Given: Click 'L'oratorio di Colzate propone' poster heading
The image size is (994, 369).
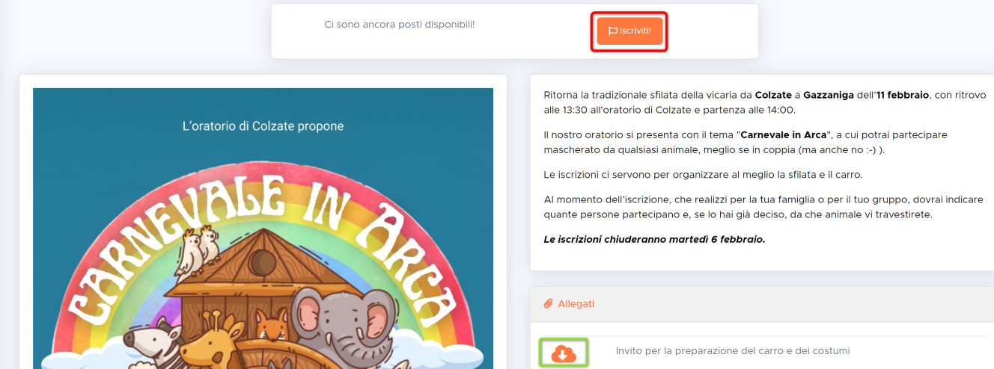Looking at the screenshot, I should (263, 126).
